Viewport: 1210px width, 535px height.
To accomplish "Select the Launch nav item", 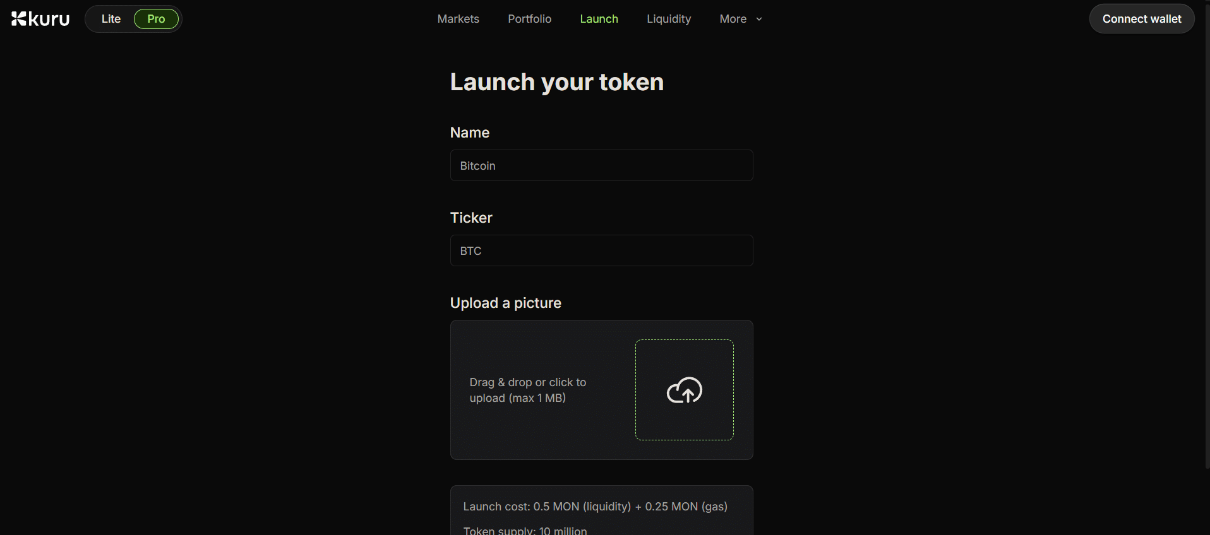I will point(599,19).
